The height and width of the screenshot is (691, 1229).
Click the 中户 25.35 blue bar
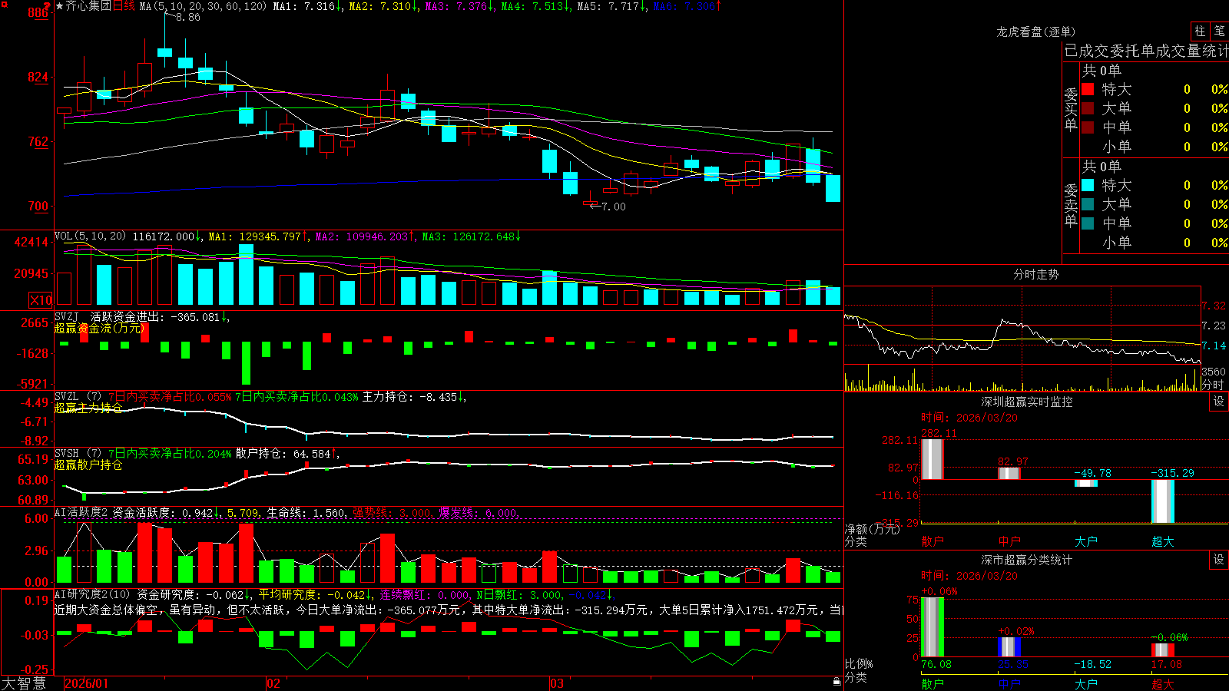tap(1009, 647)
